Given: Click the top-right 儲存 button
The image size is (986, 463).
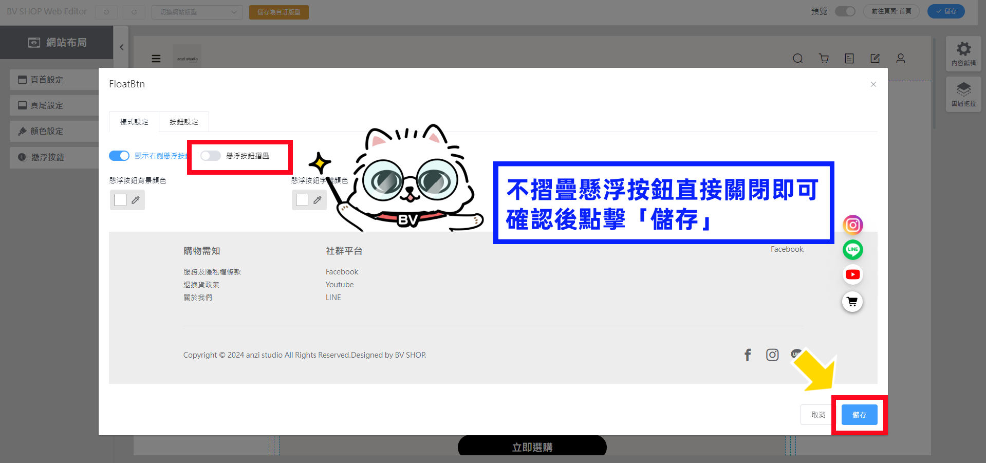Looking at the screenshot, I should tap(946, 11).
